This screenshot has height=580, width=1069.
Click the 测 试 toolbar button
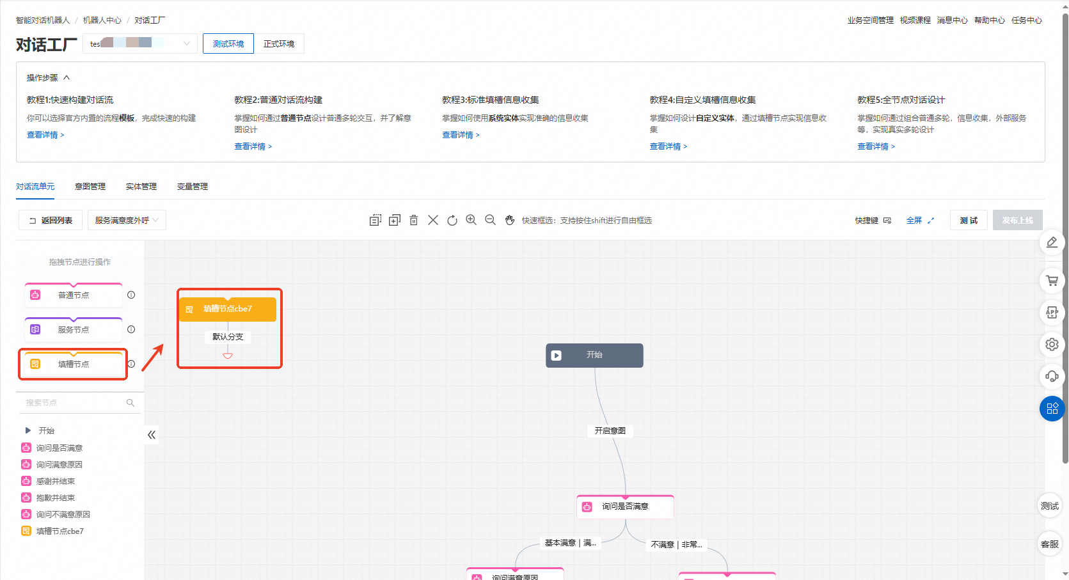click(x=969, y=220)
